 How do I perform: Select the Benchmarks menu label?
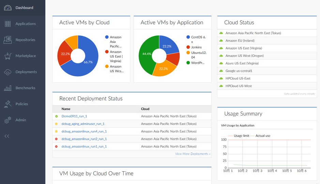coord(25,88)
